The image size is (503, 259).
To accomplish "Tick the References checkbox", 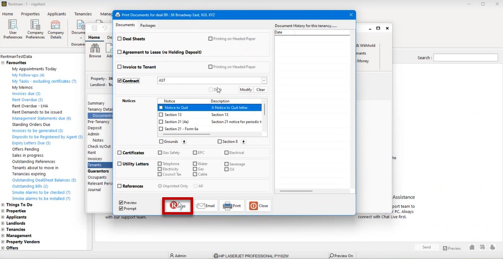I will [119, 186].
